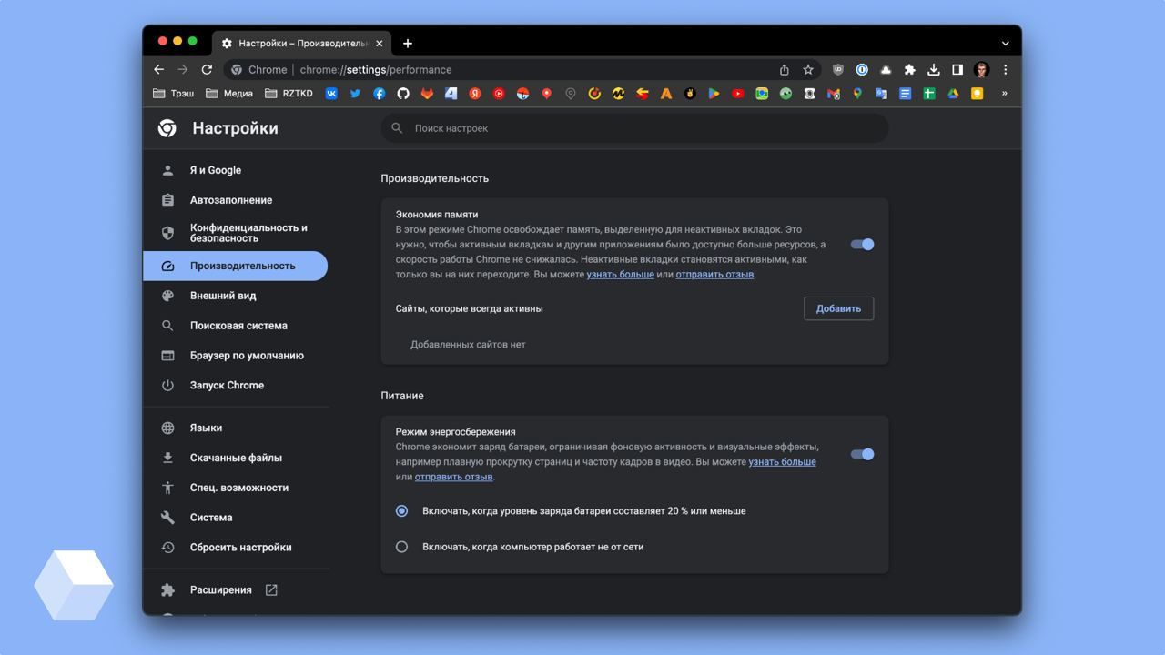
Task: Select Производительность in sidebar
Action: (235, 266)
